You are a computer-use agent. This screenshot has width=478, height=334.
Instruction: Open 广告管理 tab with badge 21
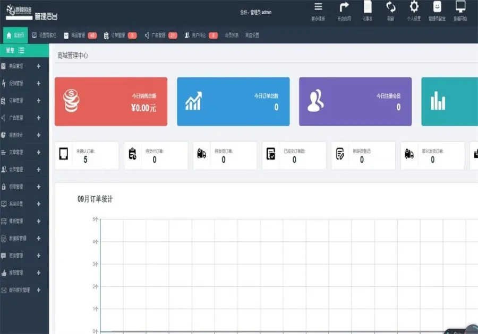(160, 36)
